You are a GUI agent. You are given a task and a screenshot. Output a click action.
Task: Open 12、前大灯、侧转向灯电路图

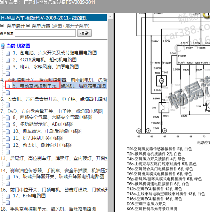coord(43,145)
